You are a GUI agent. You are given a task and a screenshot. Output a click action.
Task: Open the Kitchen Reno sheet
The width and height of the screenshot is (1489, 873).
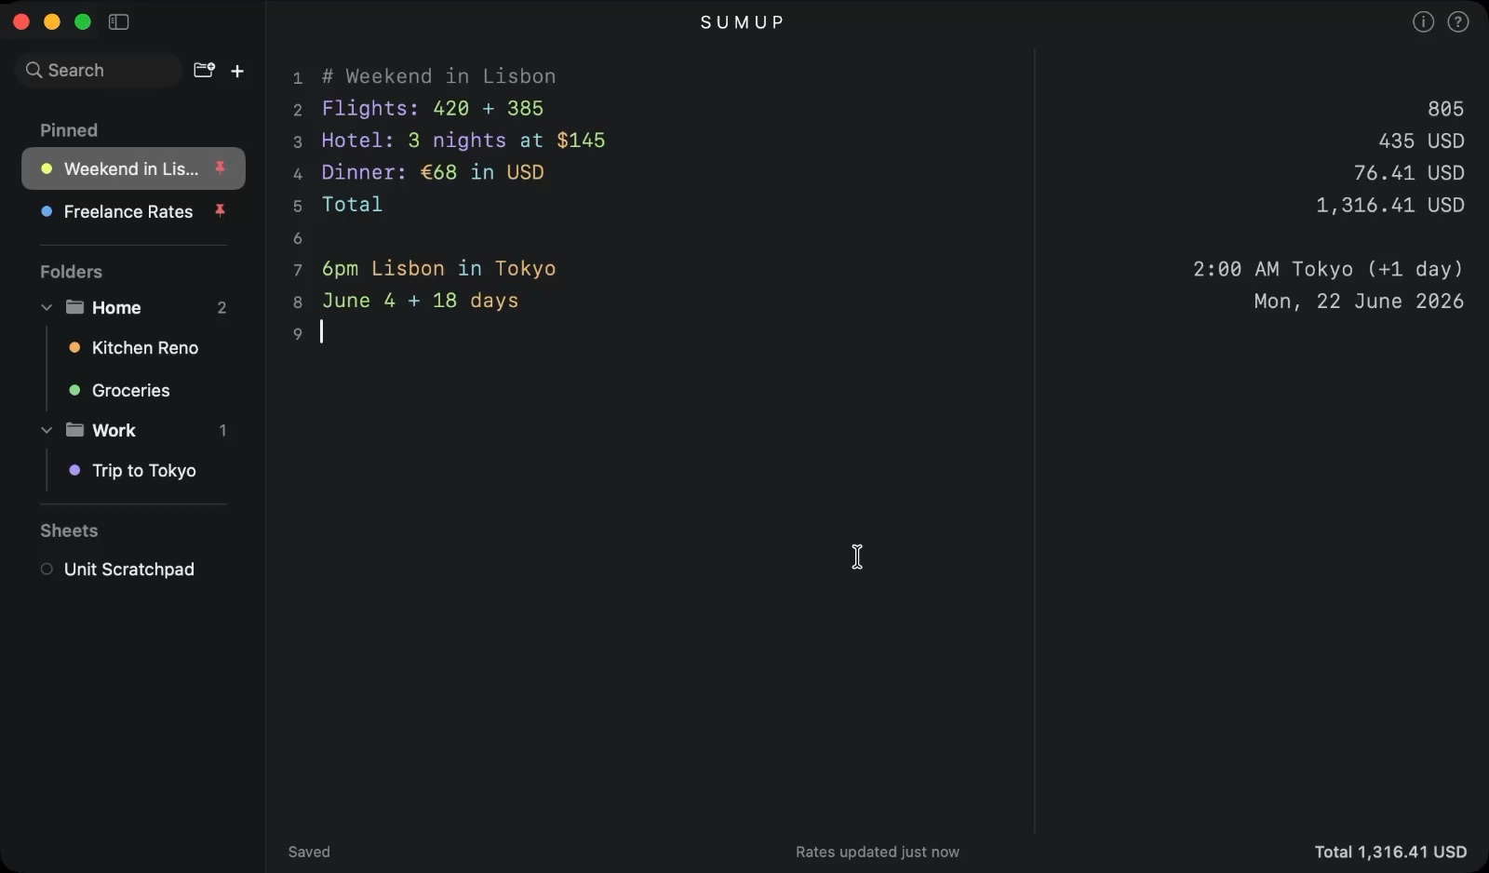(x=145, y=347)
